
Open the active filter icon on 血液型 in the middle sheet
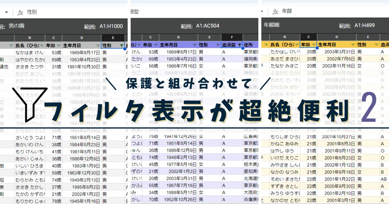click(240, 45)
